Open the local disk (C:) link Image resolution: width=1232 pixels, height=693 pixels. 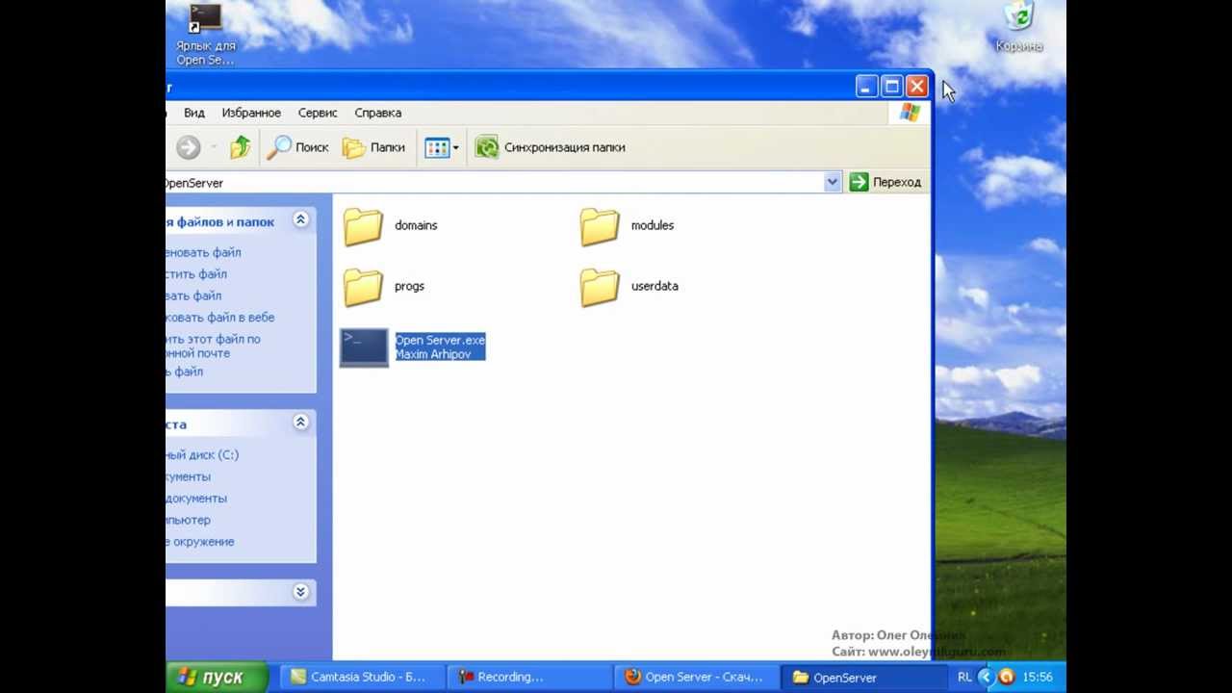pos(202,455)
